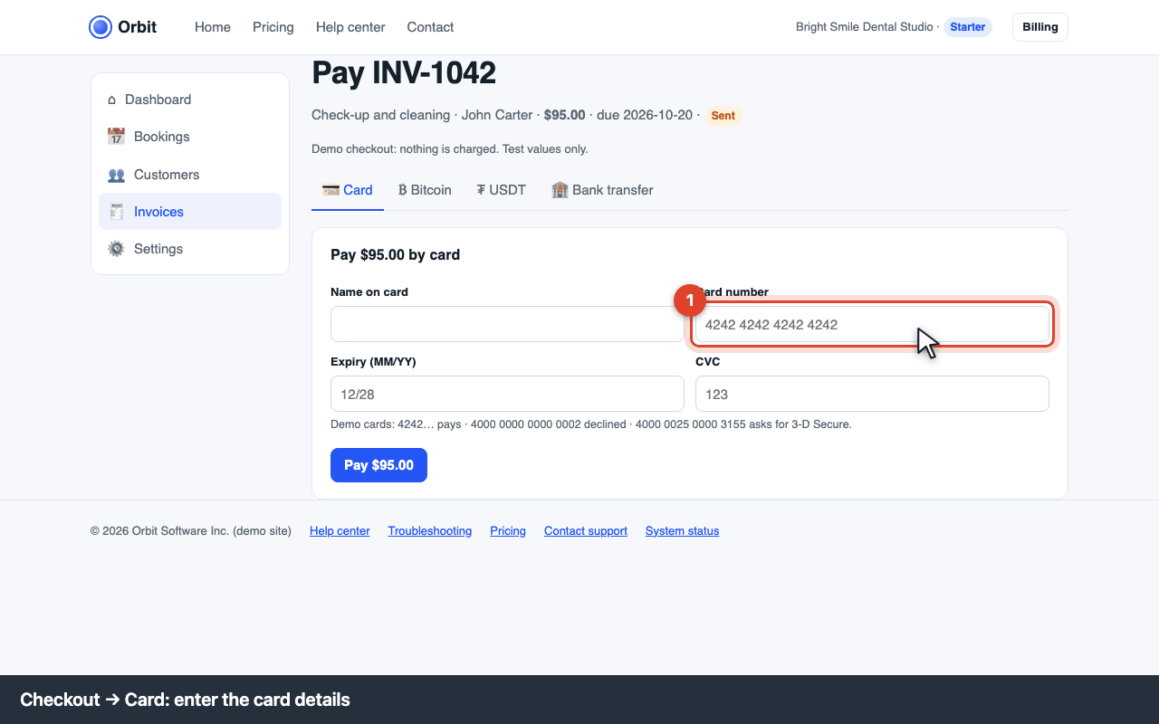Image resolution: width=1159 pixels, height=724 pixels.
Task: Click the CVC input field
Action: point(872,394)
